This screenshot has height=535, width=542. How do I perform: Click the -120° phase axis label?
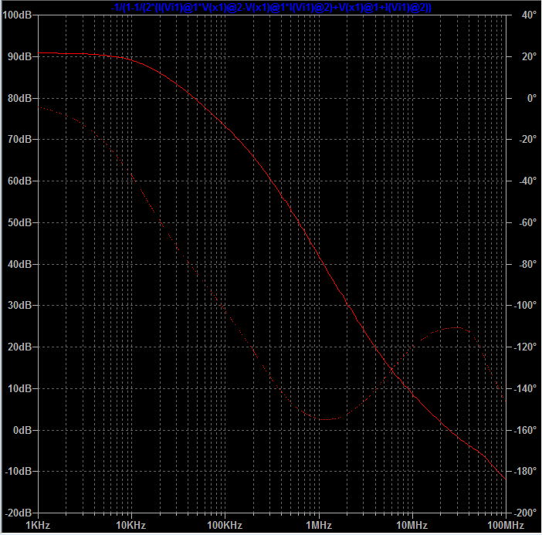tap(525, 347)
